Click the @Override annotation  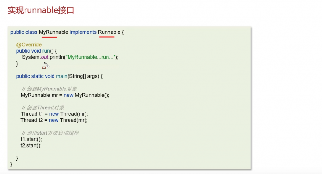[x=29, y=45]
